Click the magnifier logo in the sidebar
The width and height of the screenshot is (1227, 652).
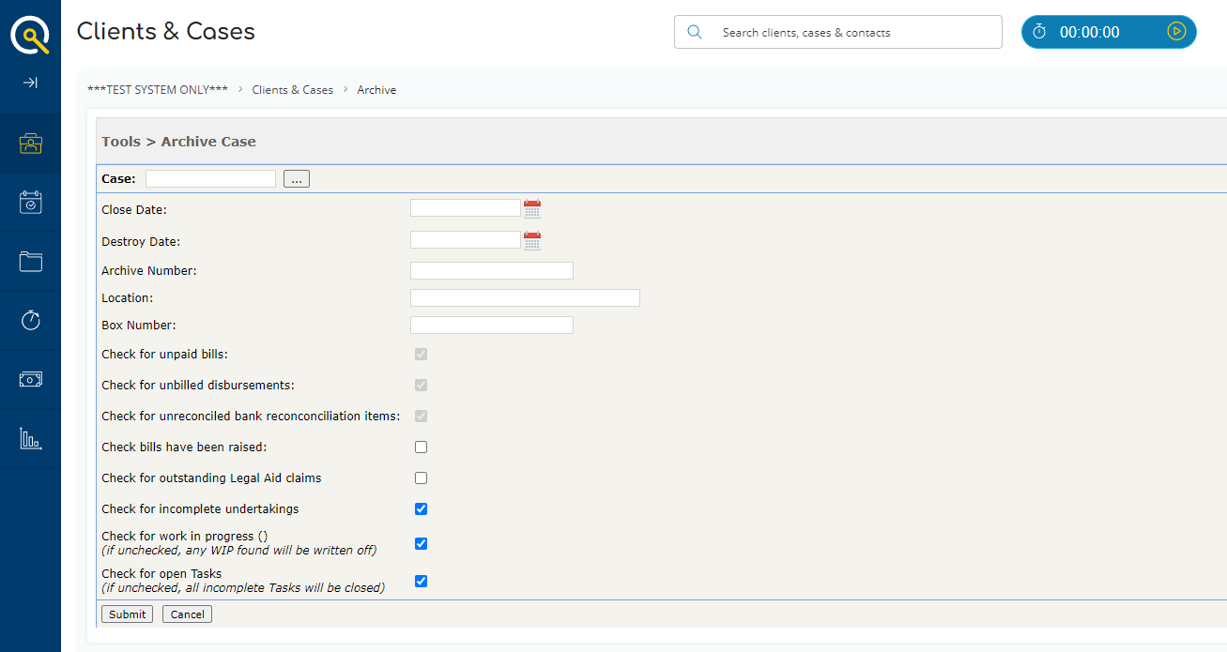coord(30,35)
